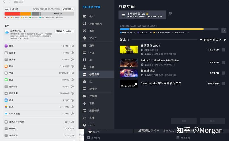Select the 界面 interface settings
The width and height of the screenshot is (229, 141).
(x=96, y=53)
